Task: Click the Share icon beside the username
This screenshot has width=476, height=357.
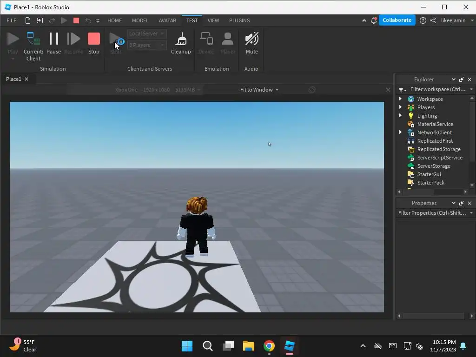Action: [433, 20]
